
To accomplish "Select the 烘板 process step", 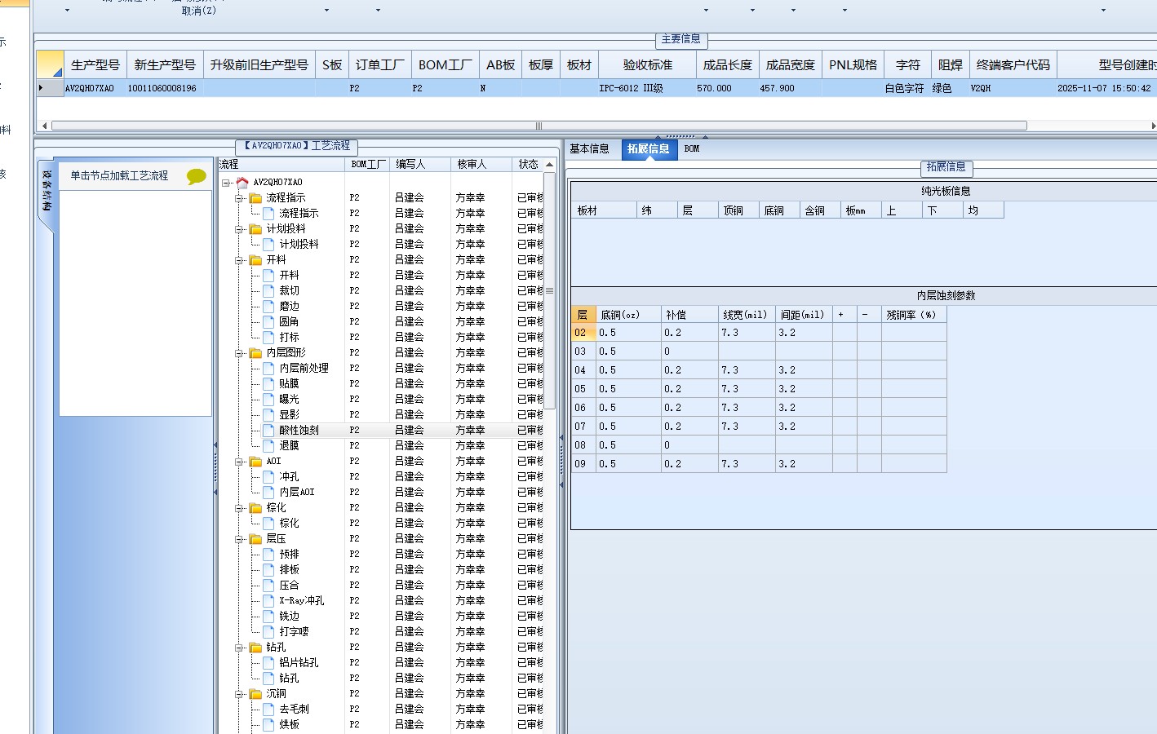I will [289, 724].
